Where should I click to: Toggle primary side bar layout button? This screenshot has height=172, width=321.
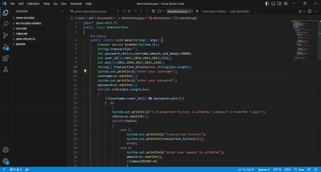point(267,3)
